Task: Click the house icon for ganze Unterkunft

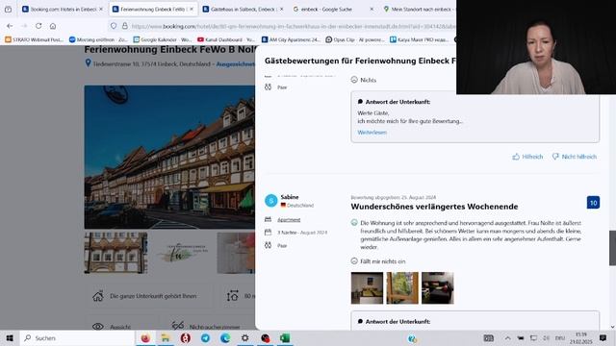Action: click(x=98, y=296)
